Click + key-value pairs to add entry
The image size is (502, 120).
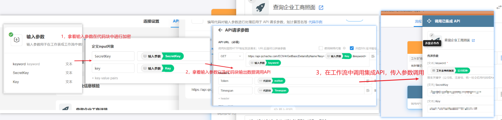tap(105, 78)
